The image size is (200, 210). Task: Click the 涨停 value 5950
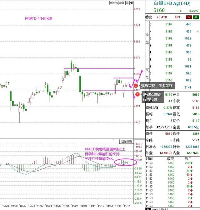point(169,134)
